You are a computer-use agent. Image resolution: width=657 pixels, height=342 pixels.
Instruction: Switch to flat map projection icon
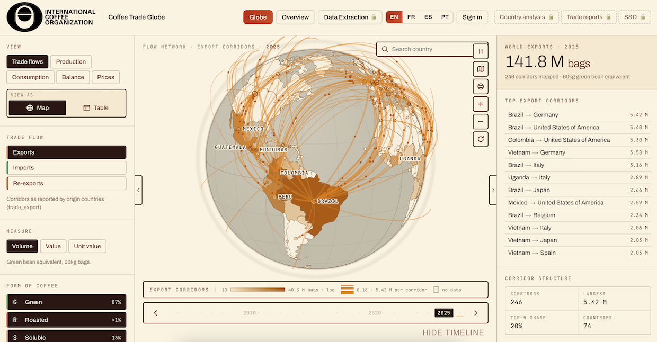[481, 69]
